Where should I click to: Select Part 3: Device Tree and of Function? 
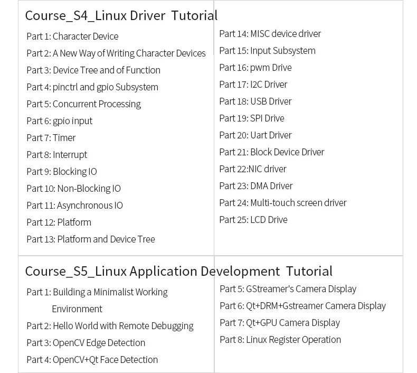pos(93,70)
